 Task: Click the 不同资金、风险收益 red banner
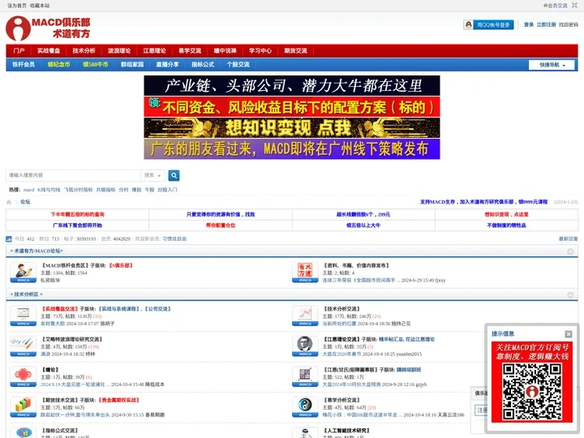click(x=292, y=107)
